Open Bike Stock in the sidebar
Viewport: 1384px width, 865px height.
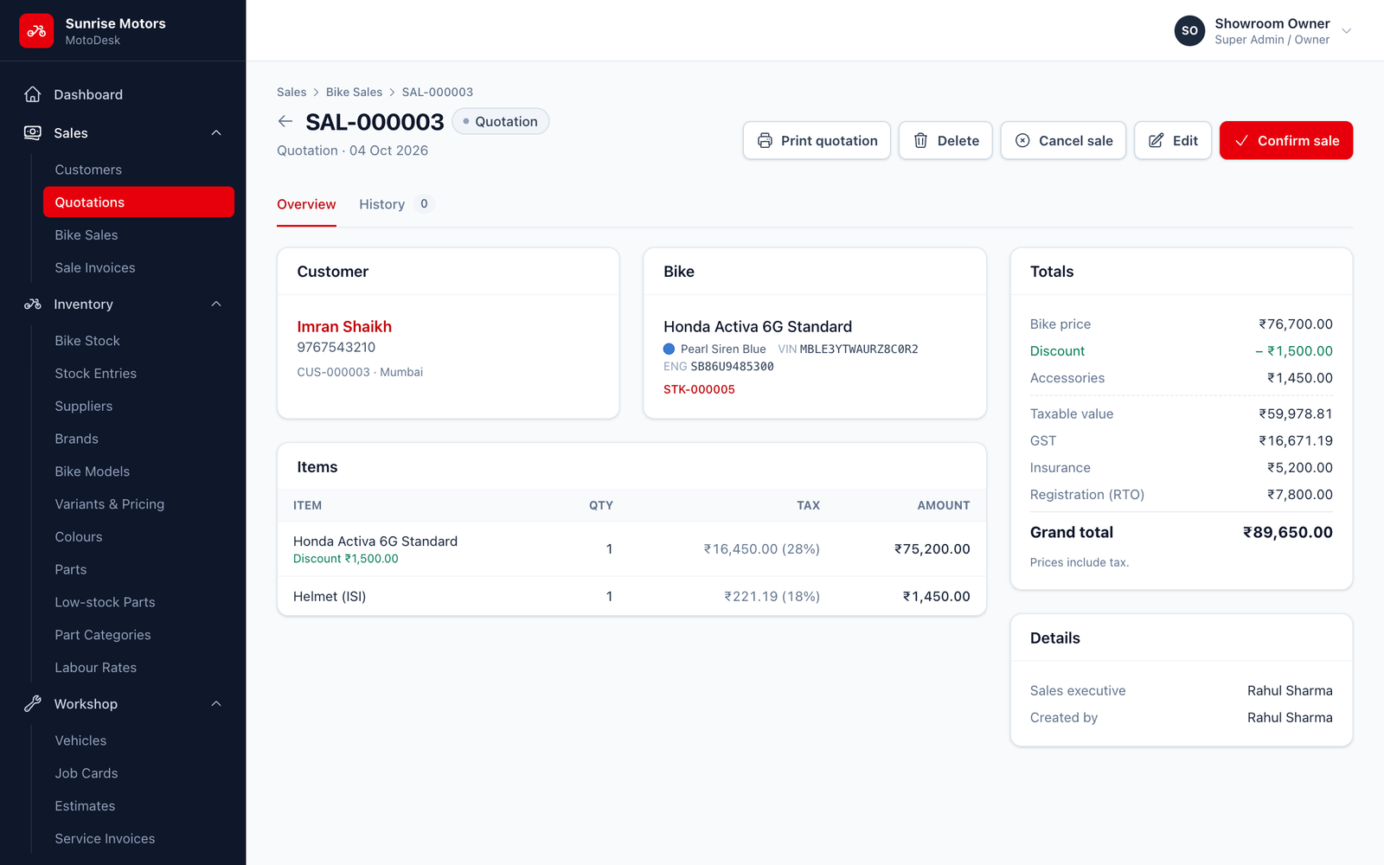click(x=138, y=341)
